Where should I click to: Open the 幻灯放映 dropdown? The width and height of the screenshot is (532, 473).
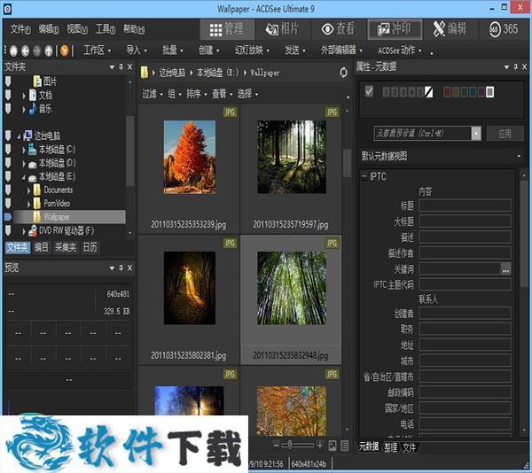(252, 50)
